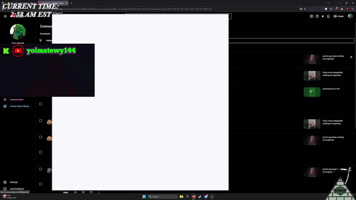Viewport: 356px width, 200px height.
Task: Open the account avatar menu in the header
Action: [350, 16]
